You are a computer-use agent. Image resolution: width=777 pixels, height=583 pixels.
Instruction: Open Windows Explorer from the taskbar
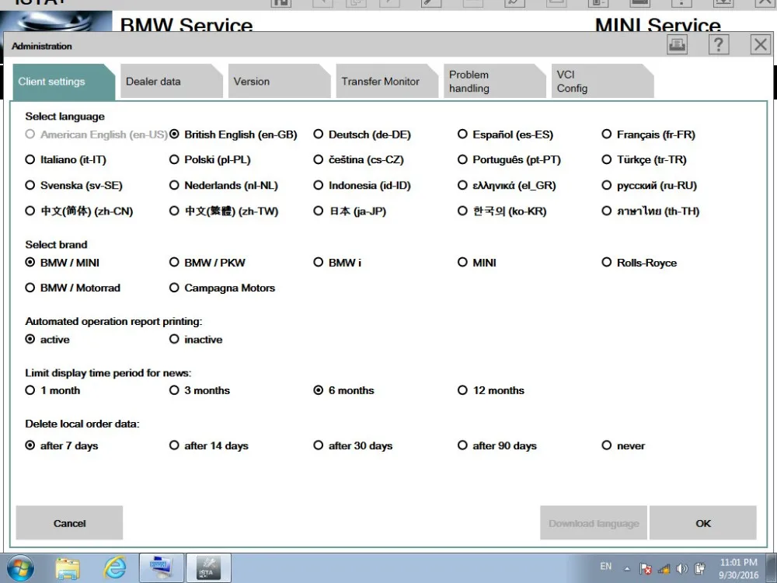[x=68, y=569]
